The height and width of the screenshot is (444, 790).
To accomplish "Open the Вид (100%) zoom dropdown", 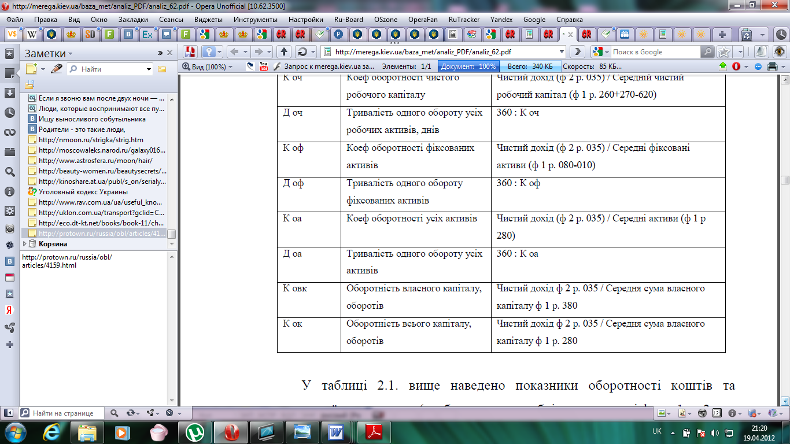I will [207, 66].
